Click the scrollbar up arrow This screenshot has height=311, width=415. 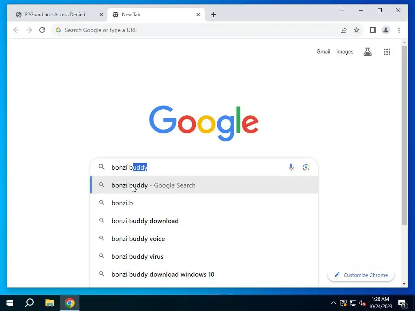tap(404, 42)
